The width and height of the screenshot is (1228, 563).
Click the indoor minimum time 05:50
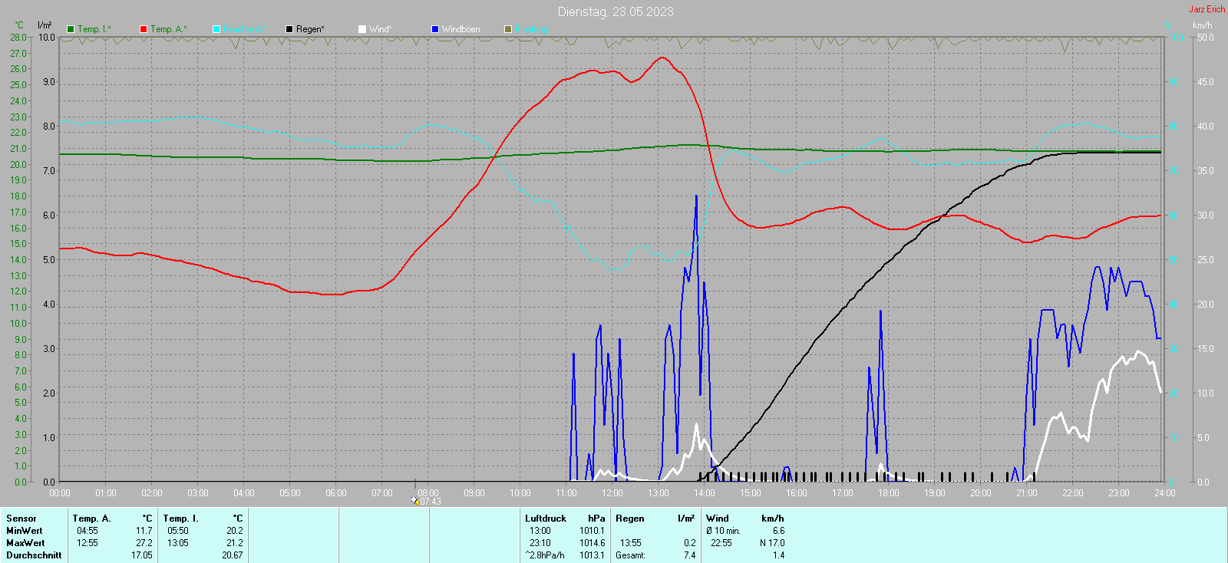pyautogui.click(x=178, y=531)
